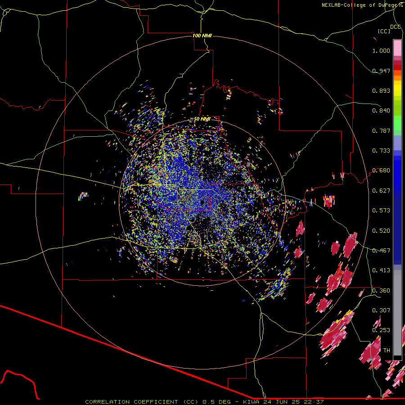Click the 0.413 scale value
The width and height of the screenshot is (405, 405).
pyautogui.click(x=381, y=270)
